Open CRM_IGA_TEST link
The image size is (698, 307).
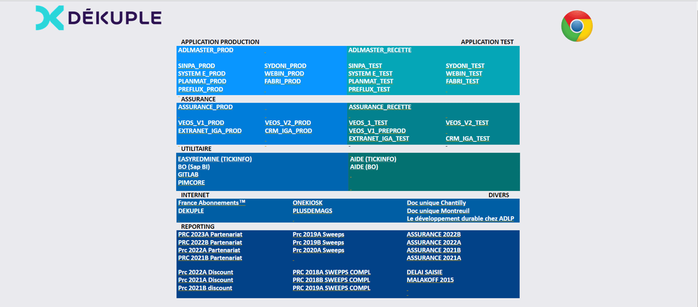468,139
